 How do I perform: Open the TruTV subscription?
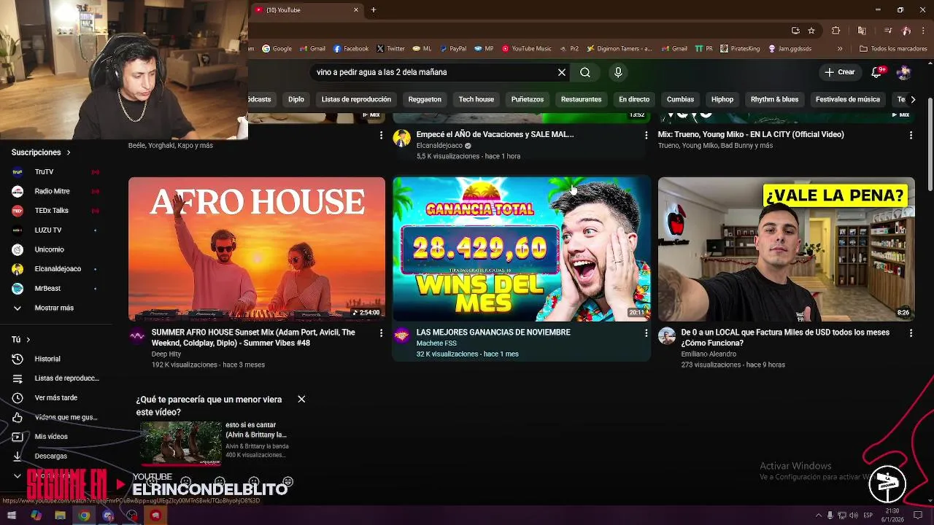tap(56, 172)
